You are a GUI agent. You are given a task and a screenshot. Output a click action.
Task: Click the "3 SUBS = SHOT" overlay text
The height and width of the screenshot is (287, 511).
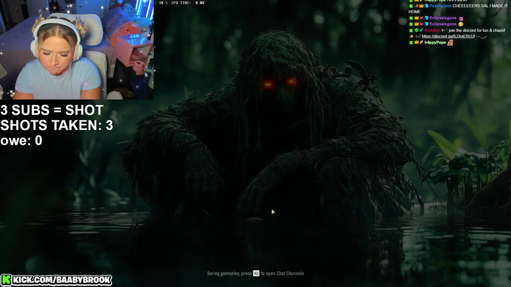(52, 110)
